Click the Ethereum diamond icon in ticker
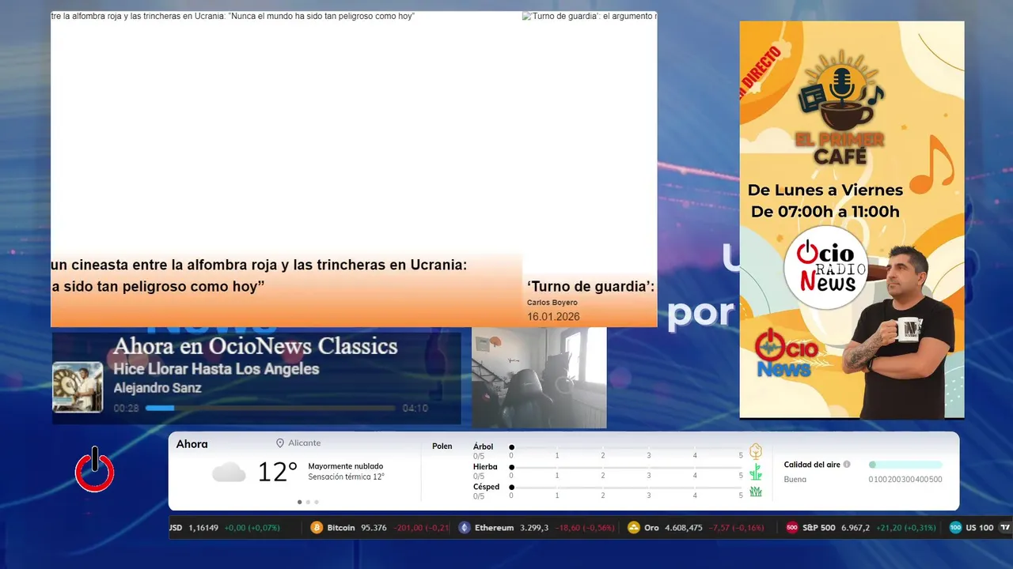The width and height of the screenshot is (1013, 569). tap(465, 527)
